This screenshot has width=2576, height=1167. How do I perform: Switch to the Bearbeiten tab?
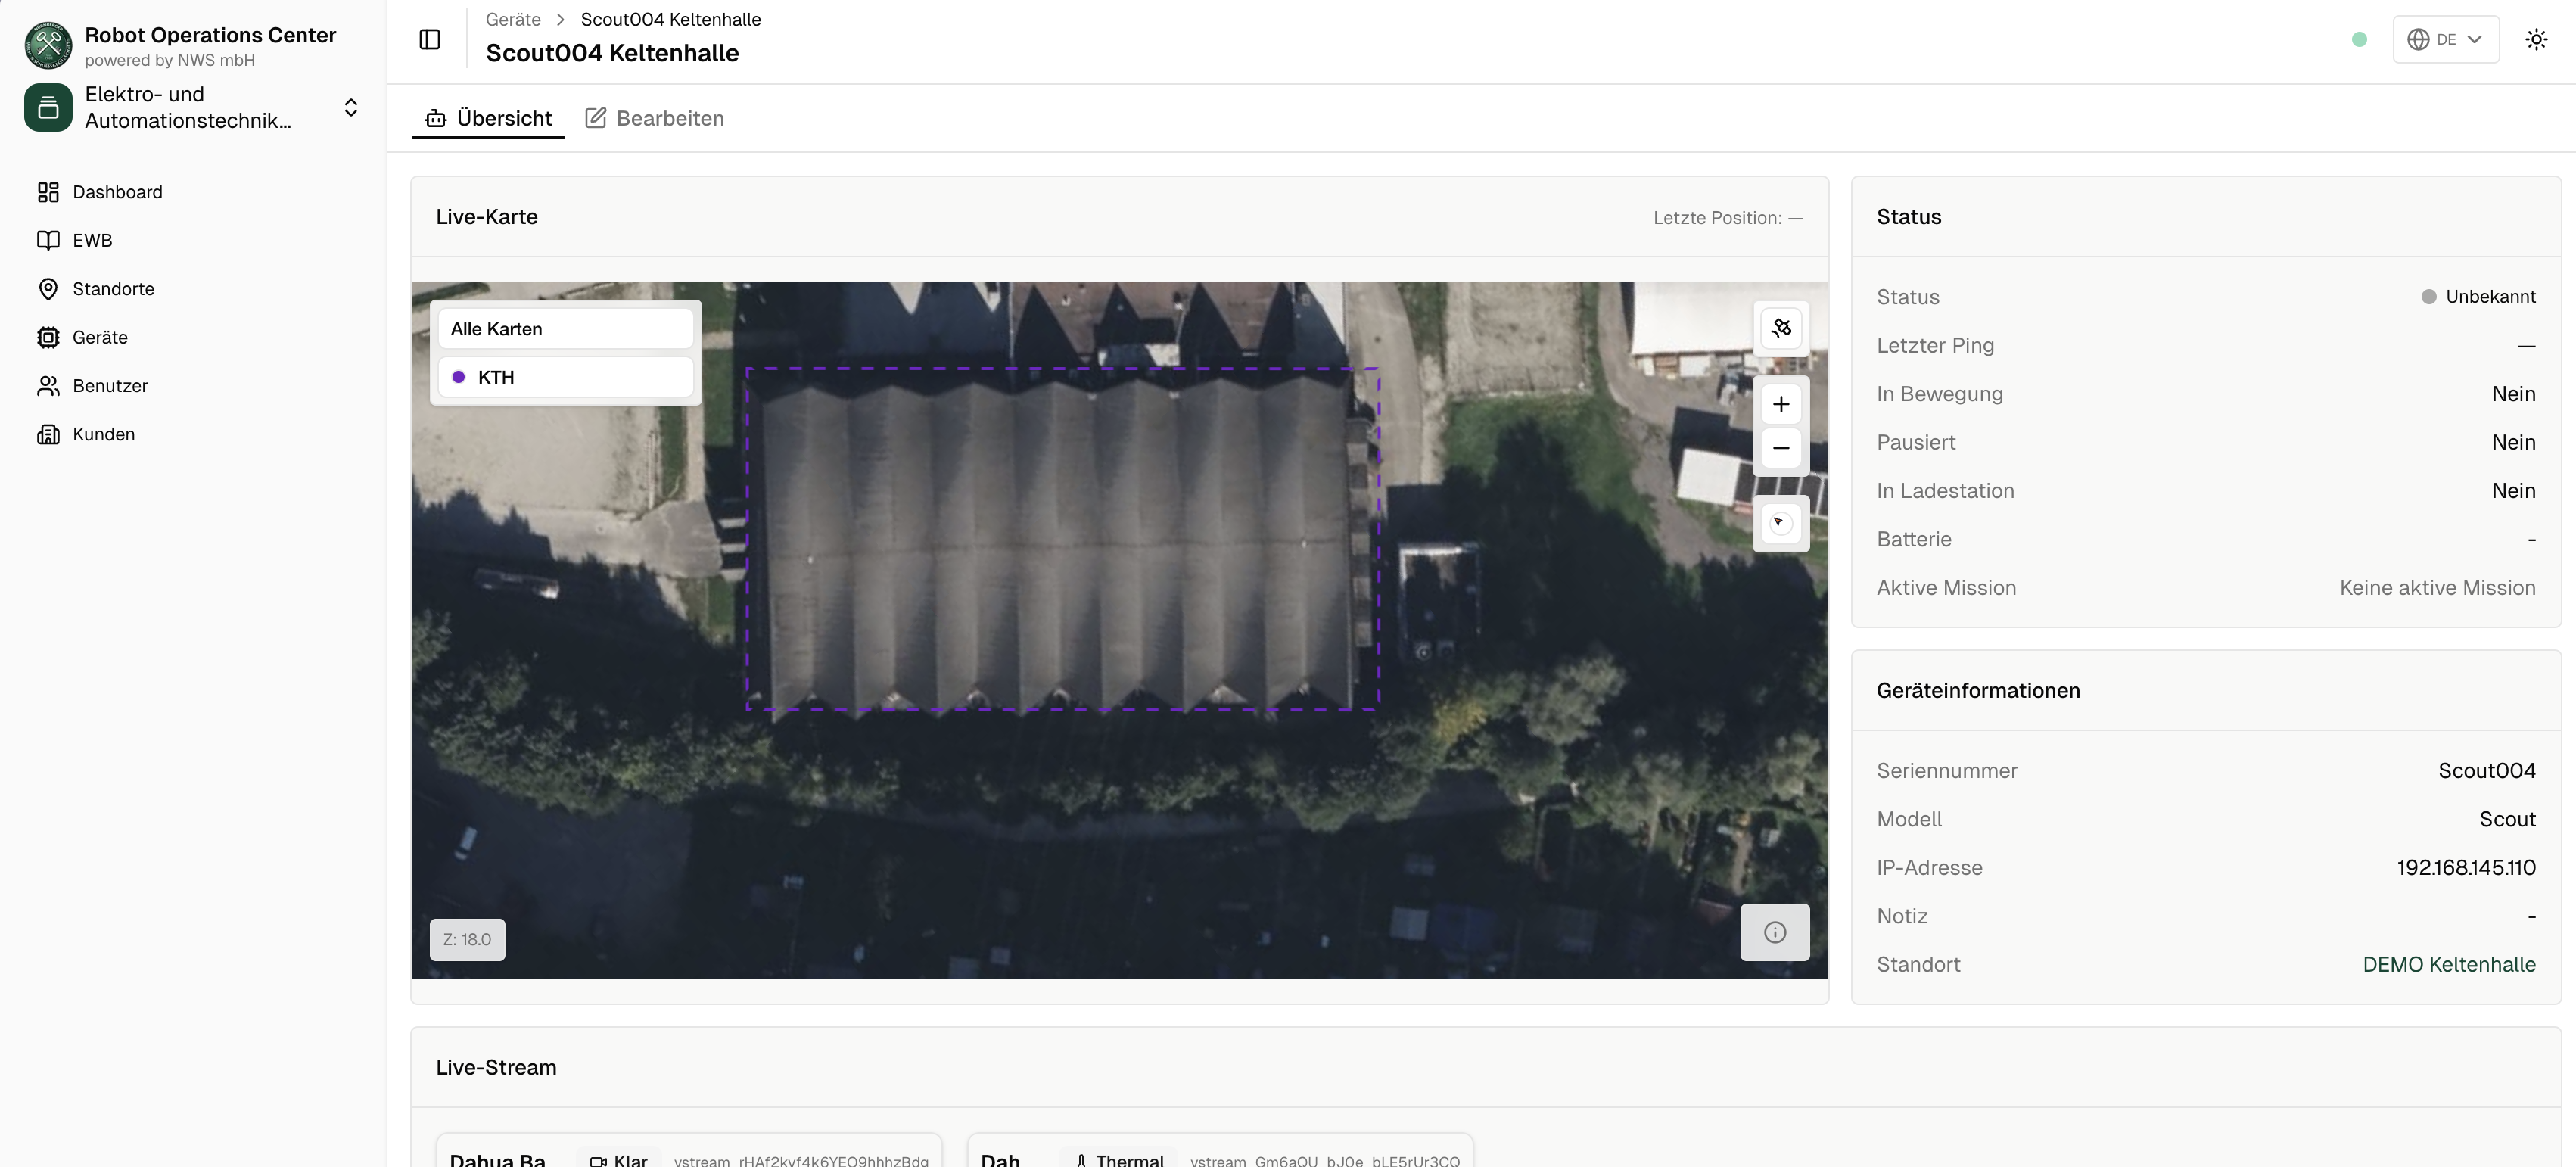click(x=654, y=118)
